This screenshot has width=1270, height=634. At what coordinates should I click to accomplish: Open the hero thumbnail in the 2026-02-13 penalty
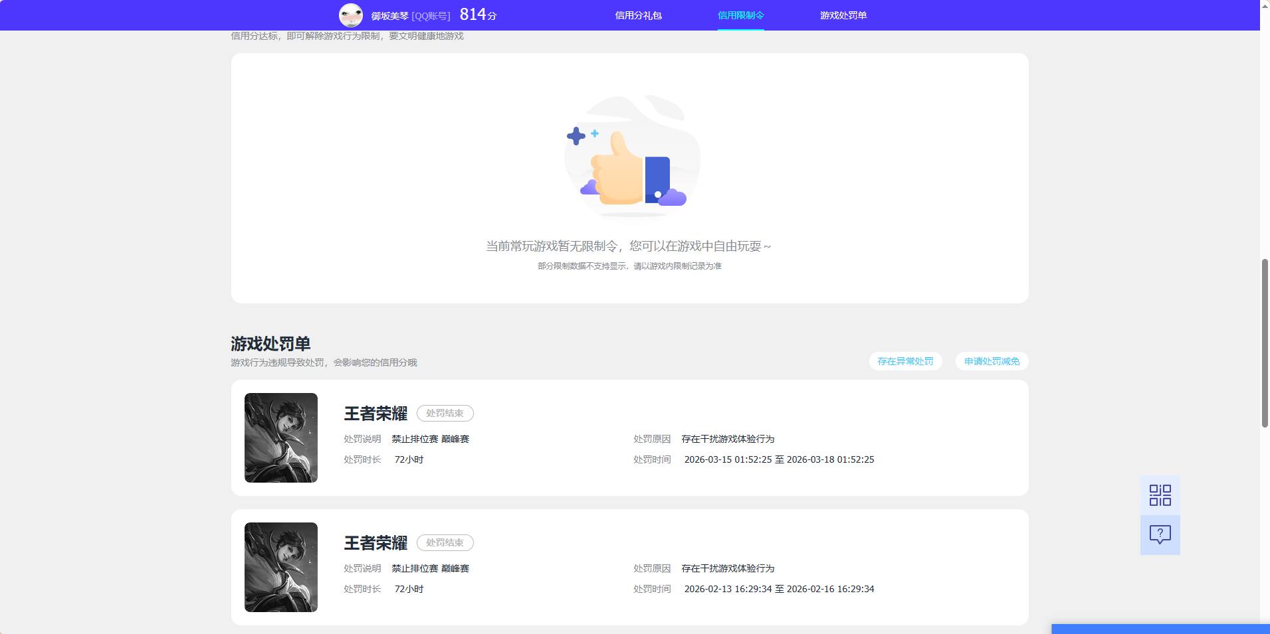click(281, 567)
